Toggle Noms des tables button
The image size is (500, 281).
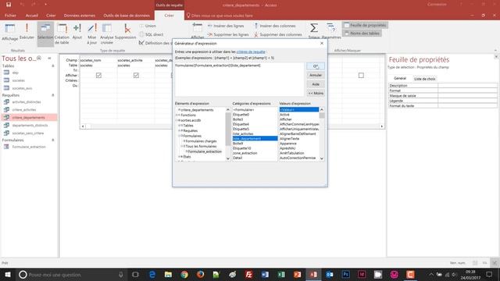pos(362,33)
